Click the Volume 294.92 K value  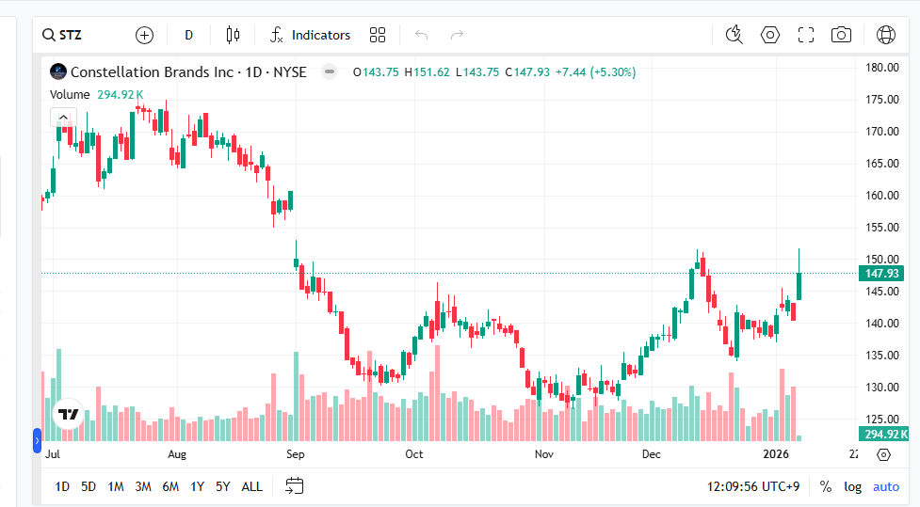pos(120,94)
